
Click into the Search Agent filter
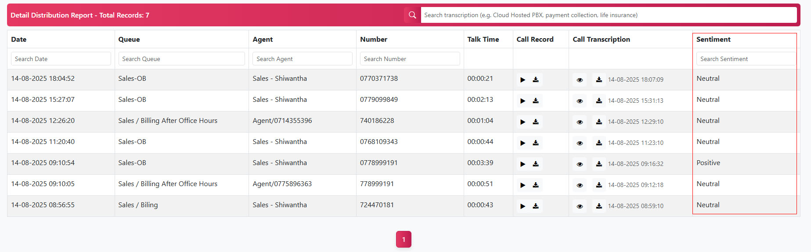tap(302, 59)
